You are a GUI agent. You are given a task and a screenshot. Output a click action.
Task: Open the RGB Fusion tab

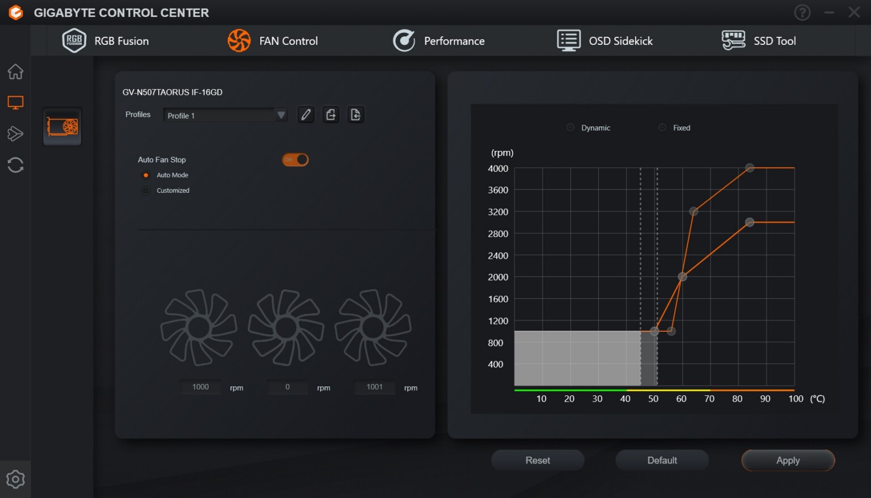coord(105,41)
